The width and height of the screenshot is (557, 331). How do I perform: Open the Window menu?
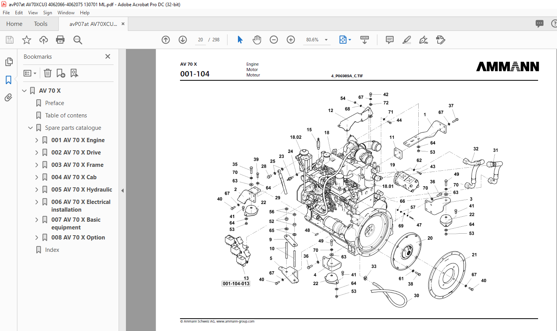pyautogui.click(x=66, y=13)
